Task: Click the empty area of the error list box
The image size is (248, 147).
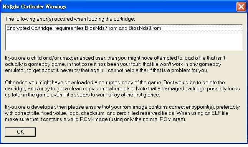Action: coord(124,41)
